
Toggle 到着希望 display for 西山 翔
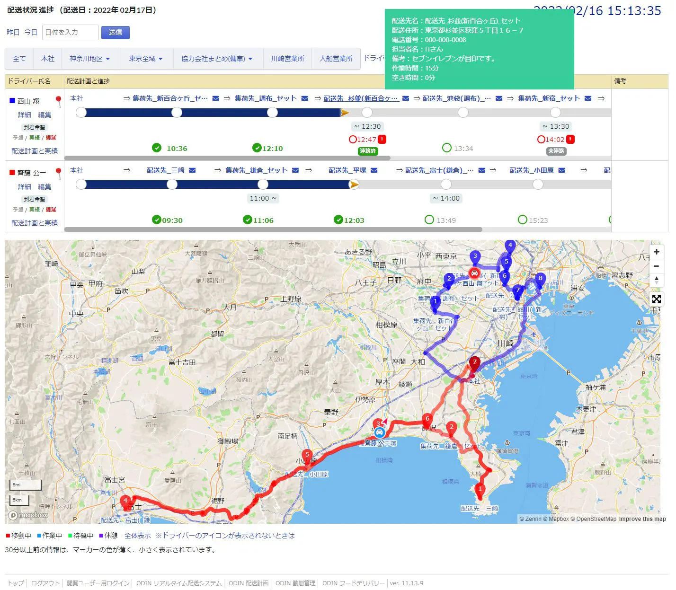[35, 127]
